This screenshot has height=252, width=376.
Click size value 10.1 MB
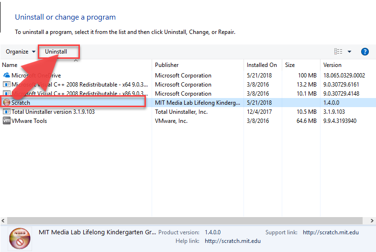(307, 94)
